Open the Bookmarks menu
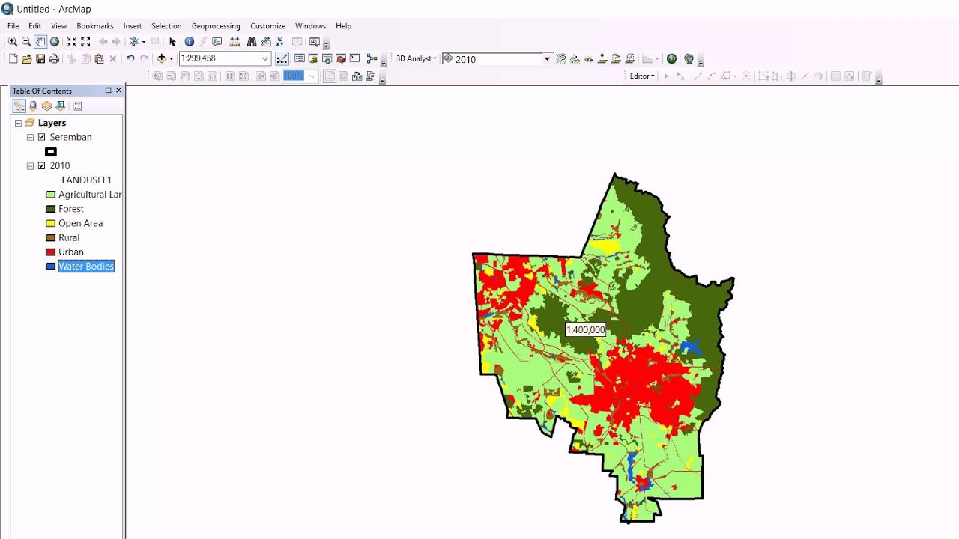959x539 pixels. (95, 26)
